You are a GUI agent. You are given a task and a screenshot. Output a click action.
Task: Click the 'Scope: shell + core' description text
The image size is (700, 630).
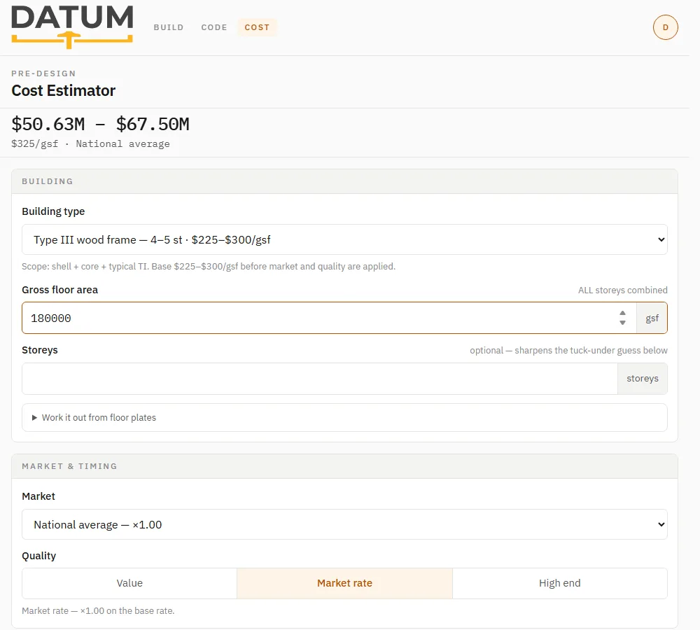209,267
